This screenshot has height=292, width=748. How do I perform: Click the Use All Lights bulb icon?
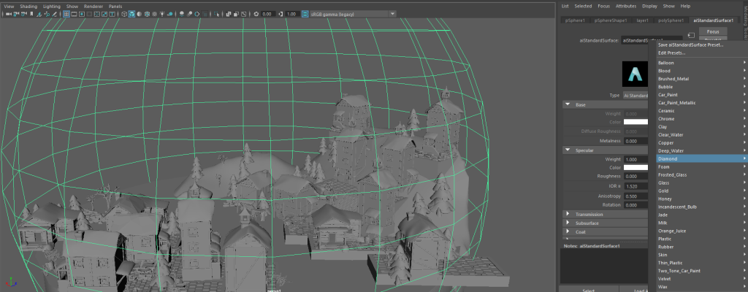click(x=162, y=14)
